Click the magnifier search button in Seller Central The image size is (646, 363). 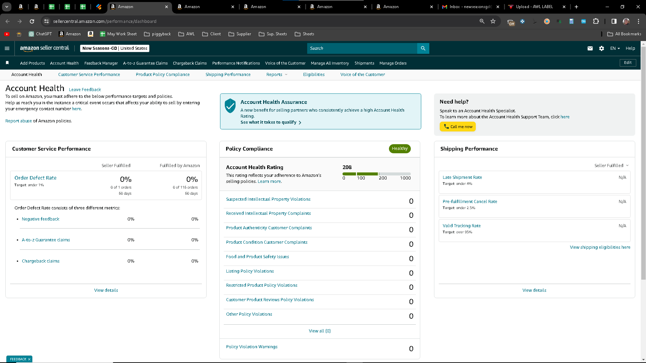coord(423,48)
